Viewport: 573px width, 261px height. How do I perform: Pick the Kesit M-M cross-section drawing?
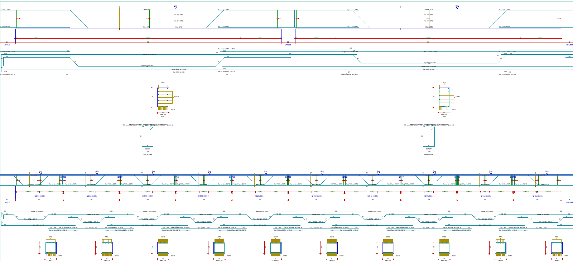(444, 248)
